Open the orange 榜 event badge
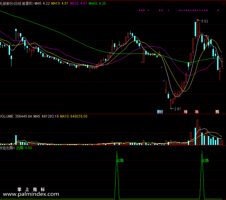The width and height of the screenshot is (226, 200). pos(217,112)
